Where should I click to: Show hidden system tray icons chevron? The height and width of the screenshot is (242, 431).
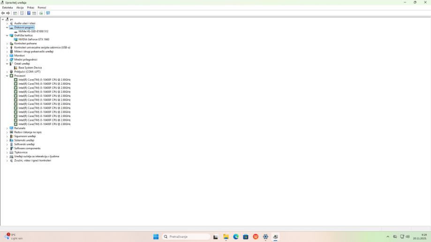pos(388,237)
